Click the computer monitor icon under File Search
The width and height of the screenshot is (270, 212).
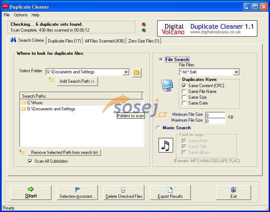(167, 85)
